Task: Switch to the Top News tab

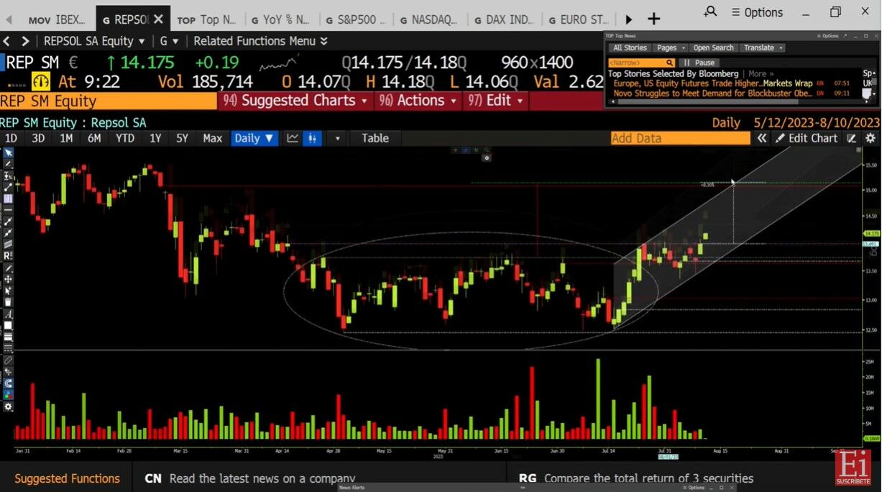Action: pyautogui.click(x=208, y=19)
